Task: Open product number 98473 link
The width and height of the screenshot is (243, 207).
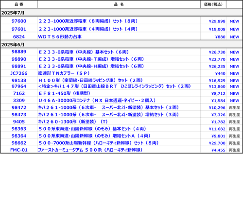Action: [x=19, y=115]
